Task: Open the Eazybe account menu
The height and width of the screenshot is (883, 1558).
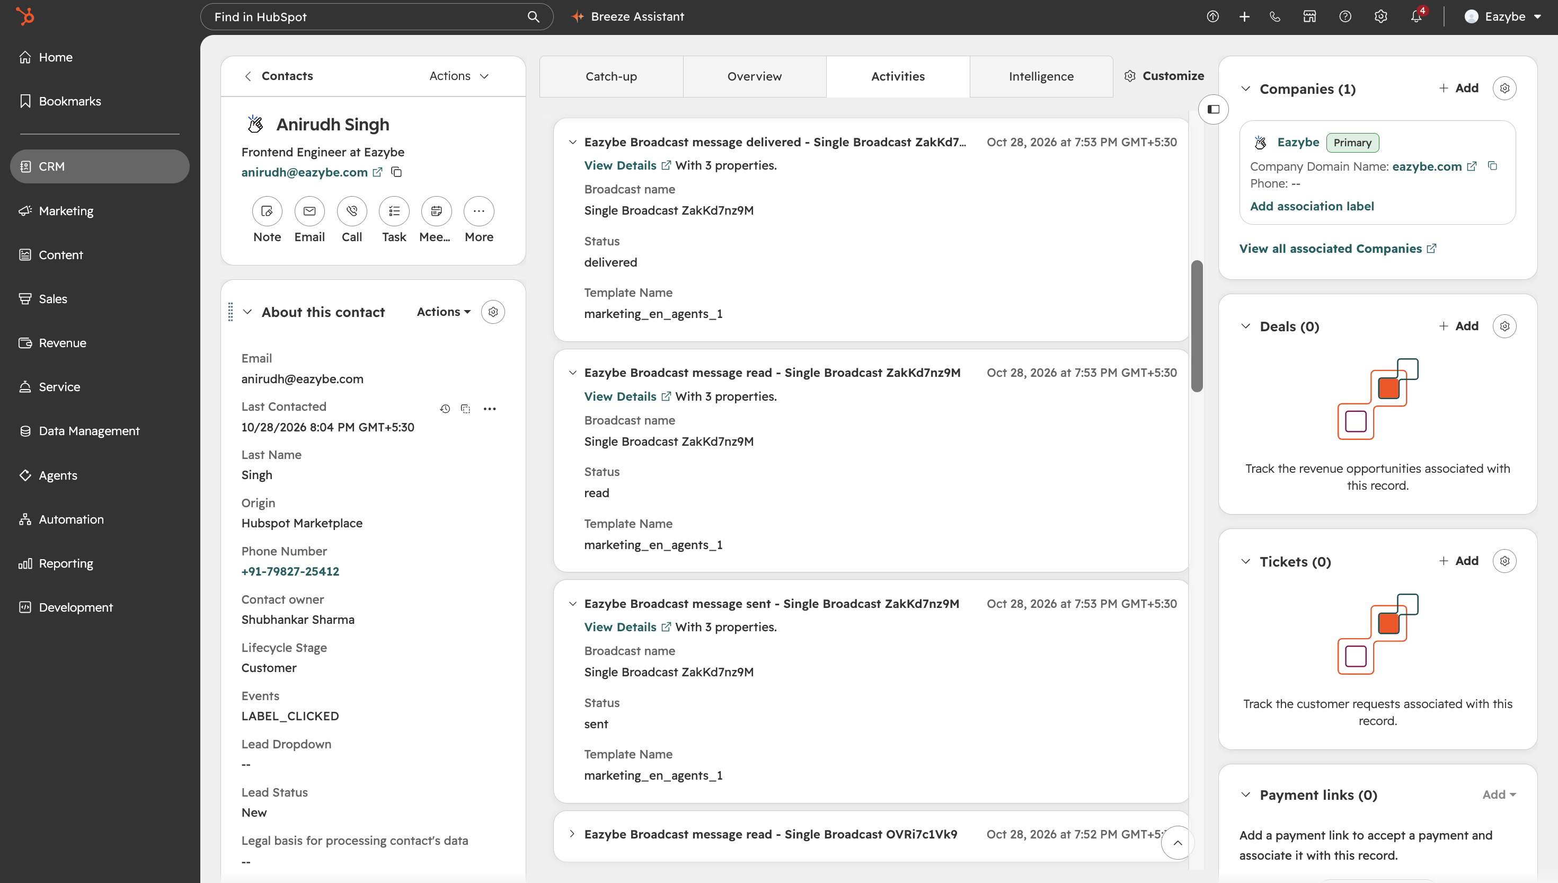Action: (1503, 16)
